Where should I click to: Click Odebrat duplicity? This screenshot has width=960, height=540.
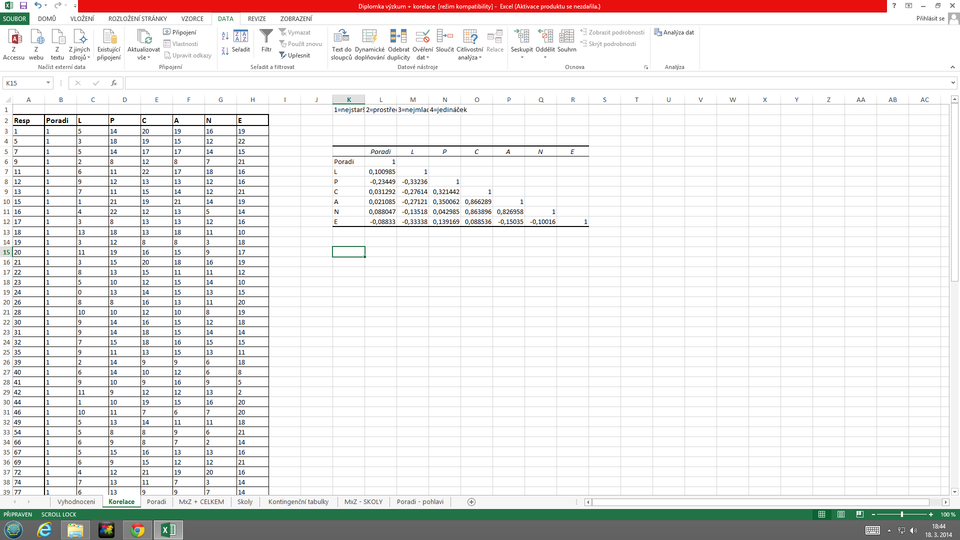click(x=398, y=44)
